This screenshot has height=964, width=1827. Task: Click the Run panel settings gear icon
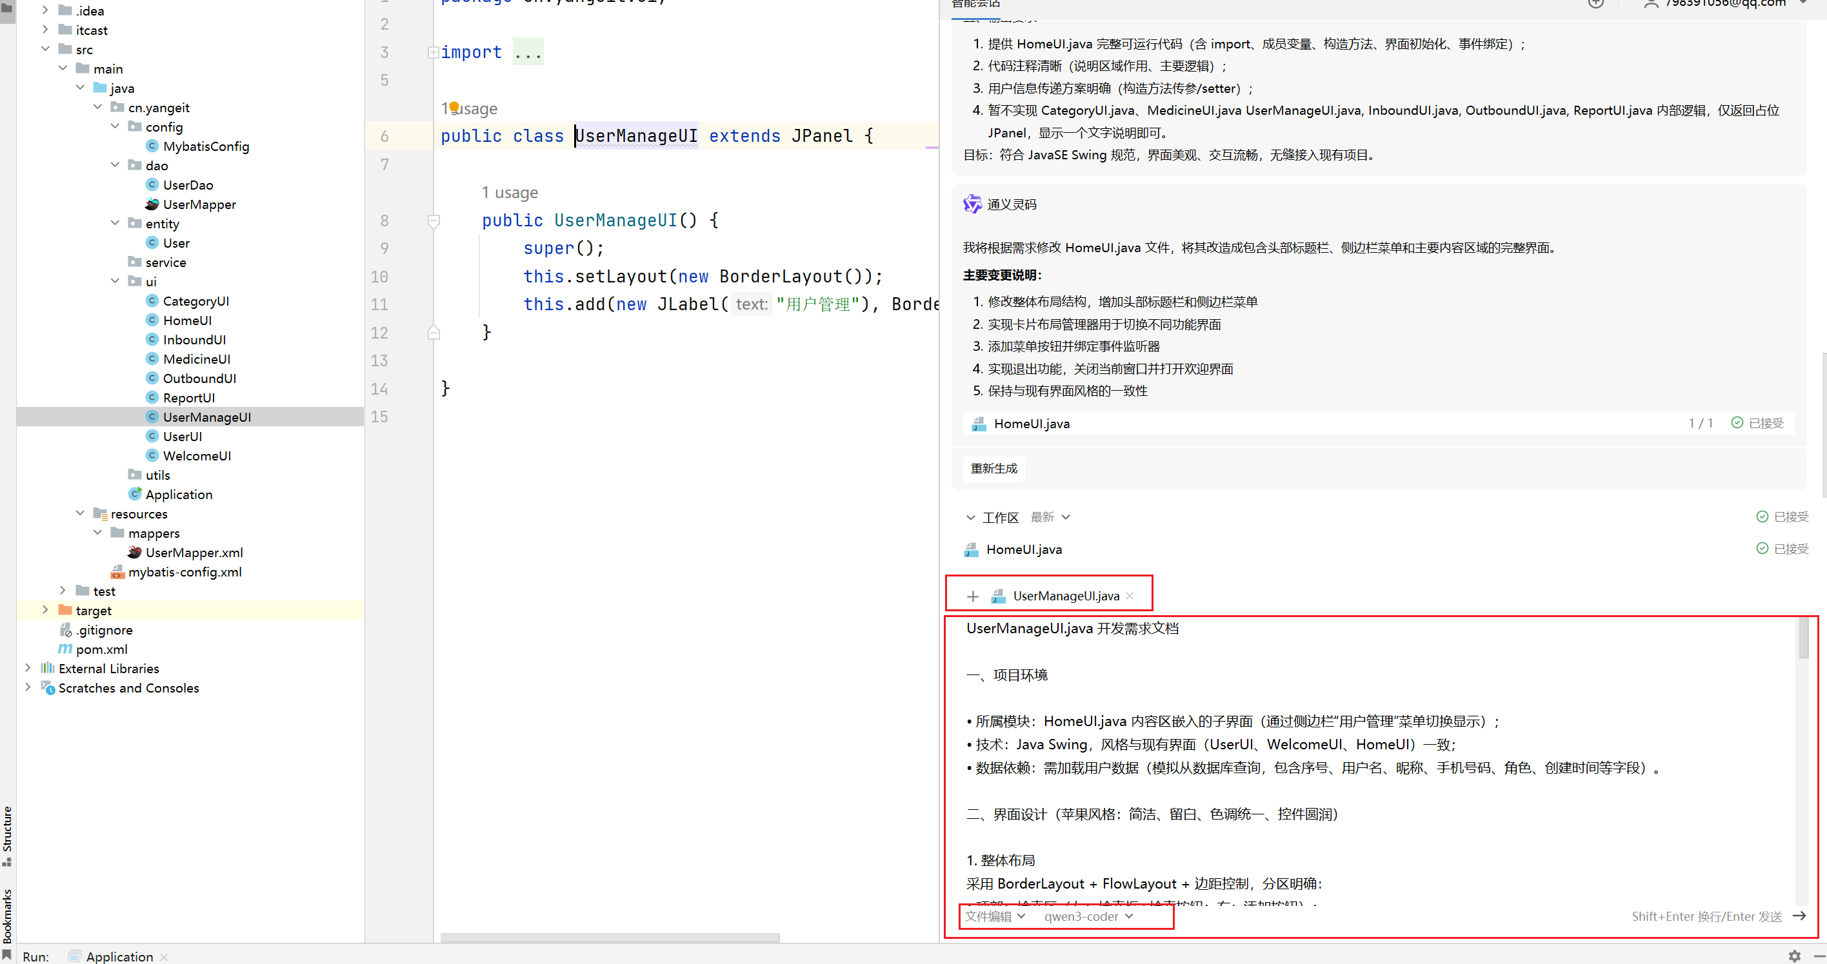point(1793,956)
